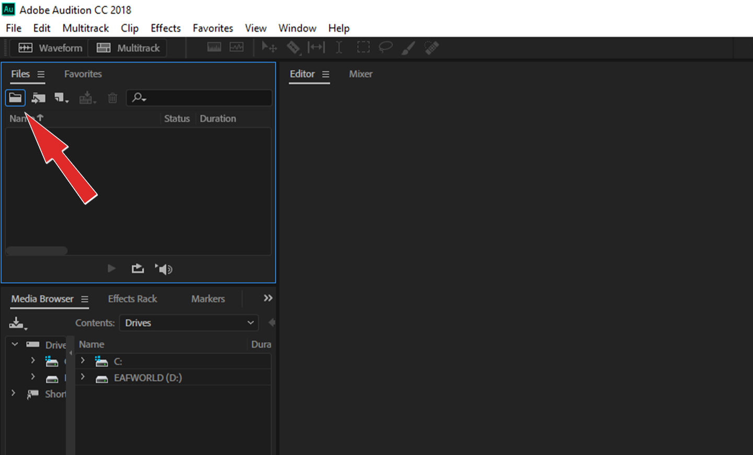Viewport: 753px width, 455px height.
Task: Expand the EAFWORLD (D:) drive row
Action: (x=83, y=377)
